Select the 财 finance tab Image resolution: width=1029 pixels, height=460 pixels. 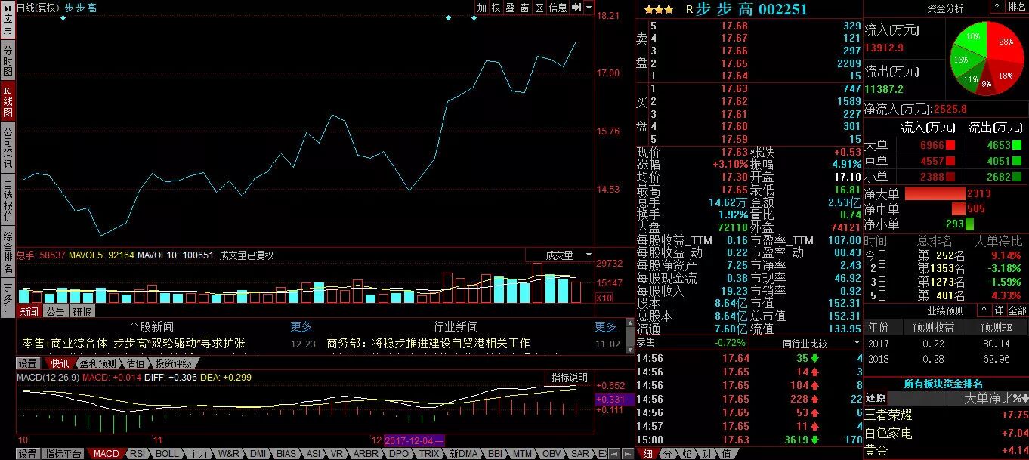[x=706, y=454]
